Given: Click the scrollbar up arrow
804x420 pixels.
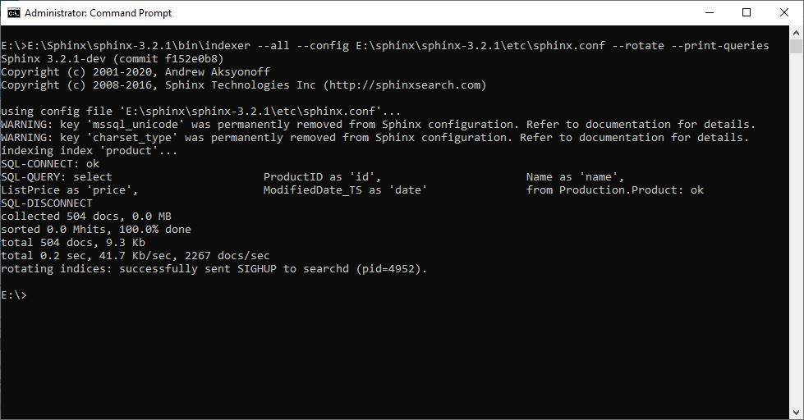Looking at the screenshot, I should [x=795, y=33].
